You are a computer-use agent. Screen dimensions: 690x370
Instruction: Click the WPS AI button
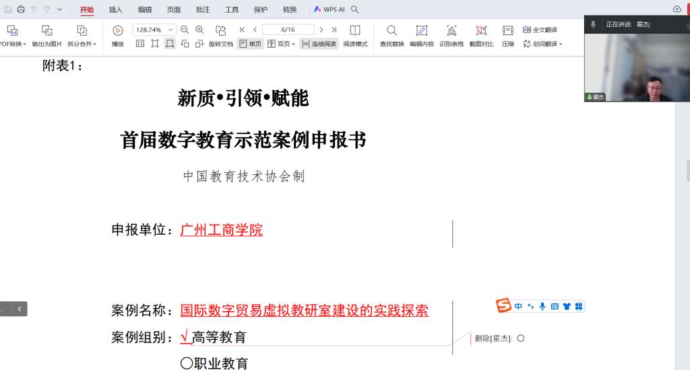pos(330,9)
